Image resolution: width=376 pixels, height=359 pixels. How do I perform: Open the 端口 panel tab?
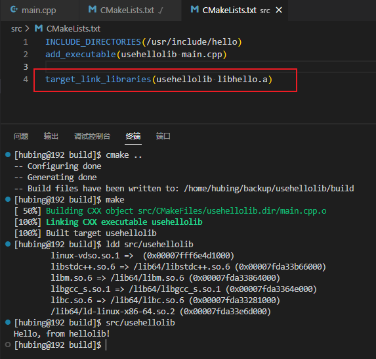point(163,136)
